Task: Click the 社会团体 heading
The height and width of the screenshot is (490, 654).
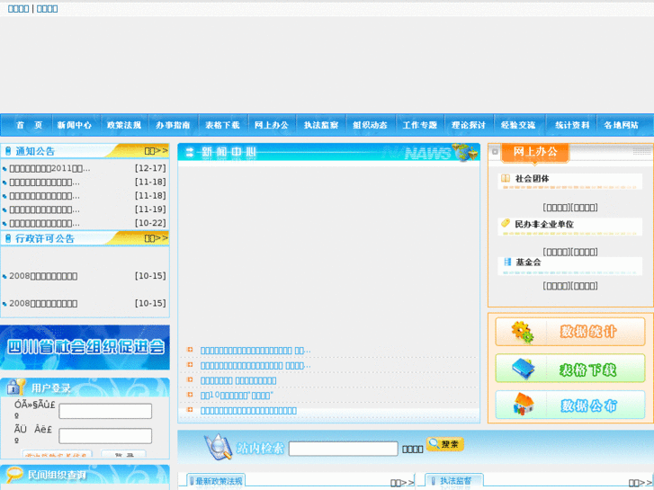Action: 532,179
